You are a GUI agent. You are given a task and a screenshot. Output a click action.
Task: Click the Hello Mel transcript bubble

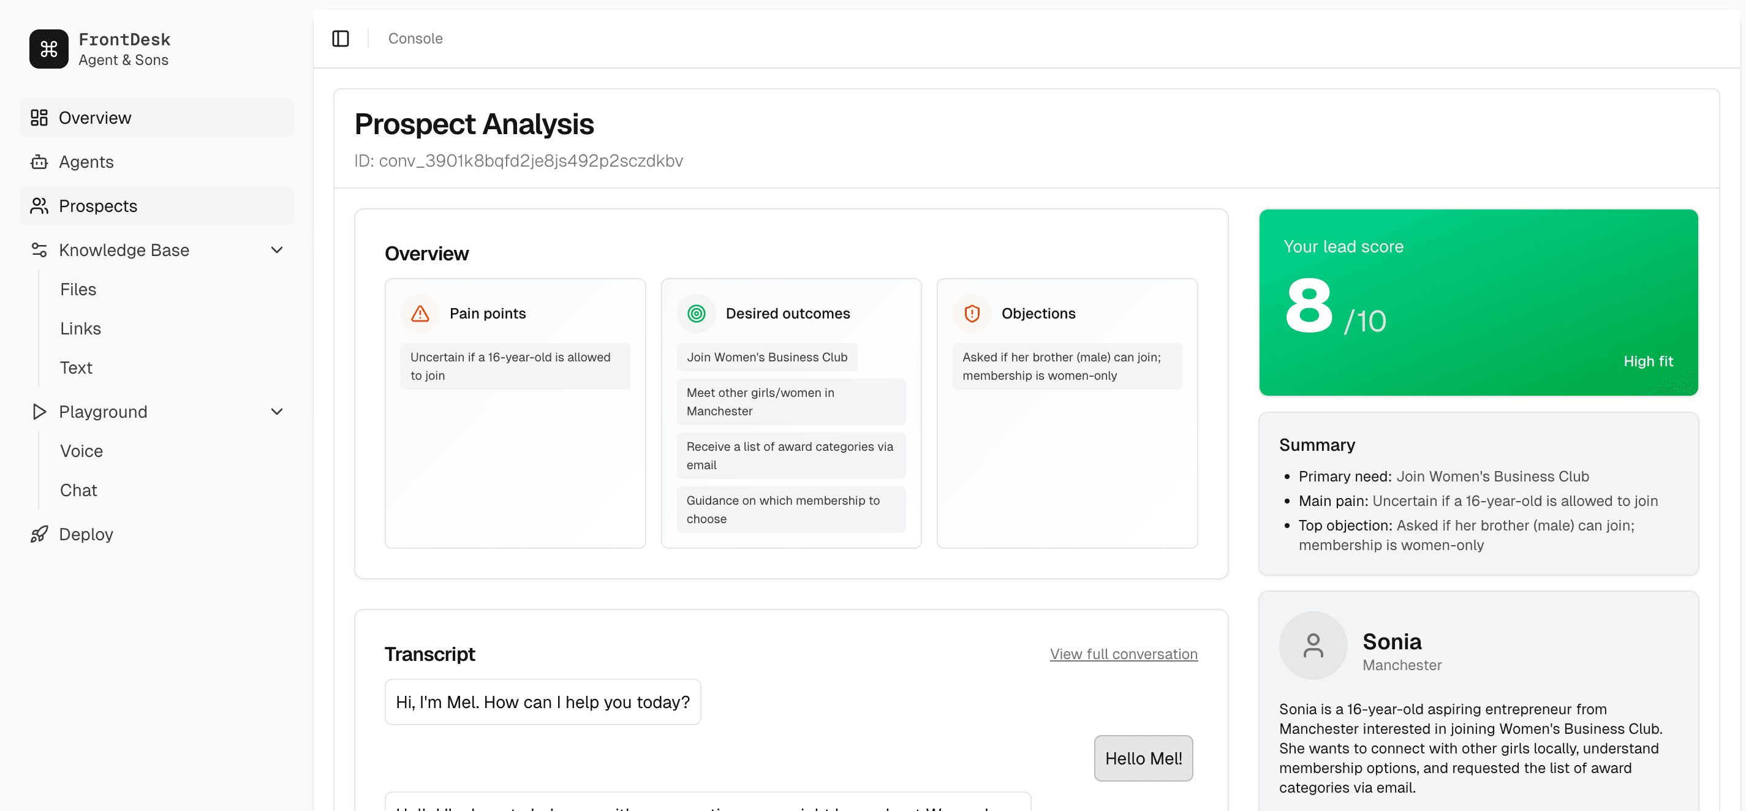coord(1143,758)
